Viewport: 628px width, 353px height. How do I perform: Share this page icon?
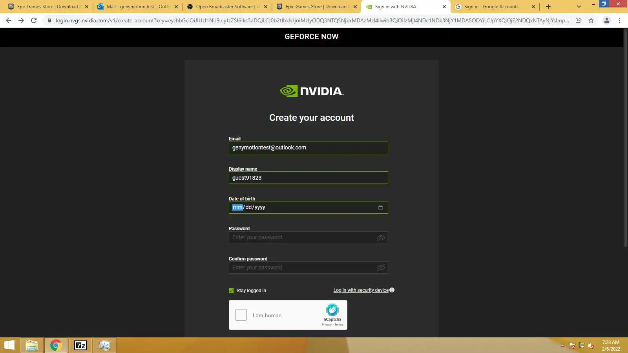pyautogui.click(x=579, y=20)
